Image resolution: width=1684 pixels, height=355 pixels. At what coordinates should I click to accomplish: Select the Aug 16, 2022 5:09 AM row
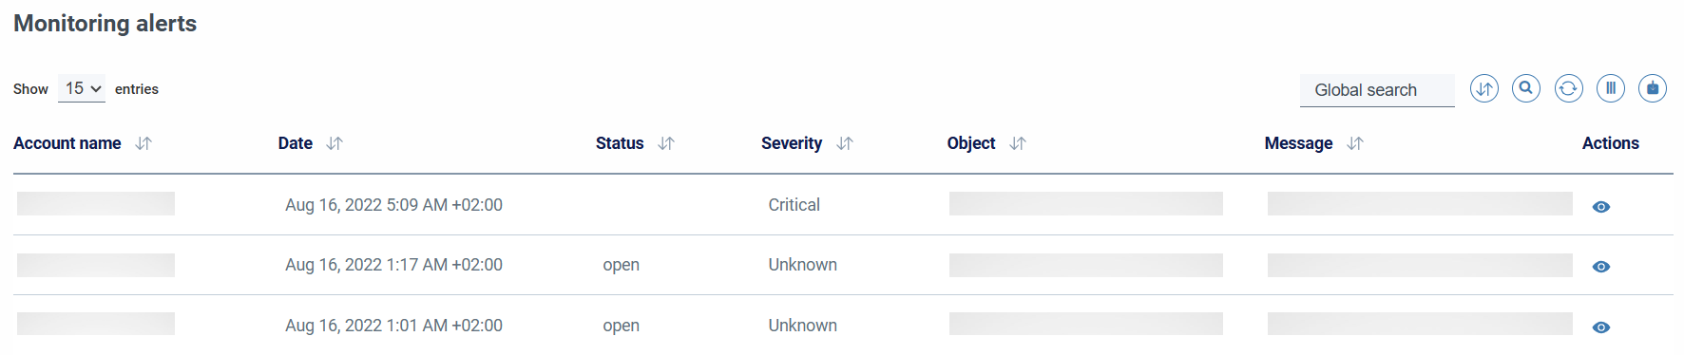[843, 205]
